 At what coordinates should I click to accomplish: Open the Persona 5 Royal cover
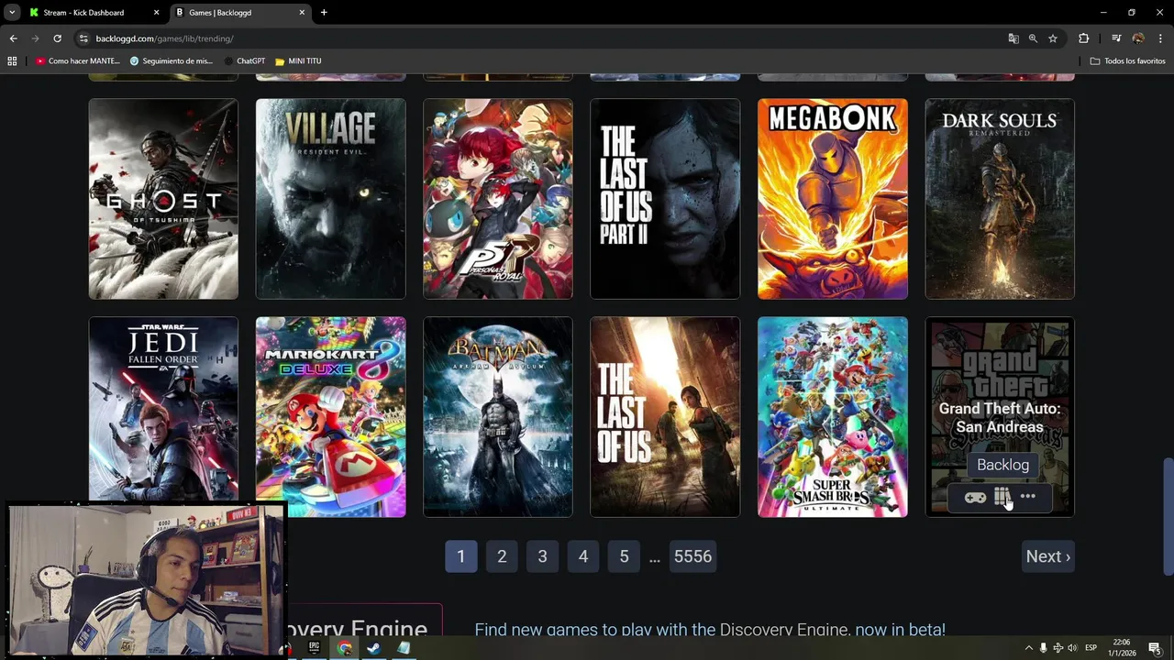pos(498,199)
